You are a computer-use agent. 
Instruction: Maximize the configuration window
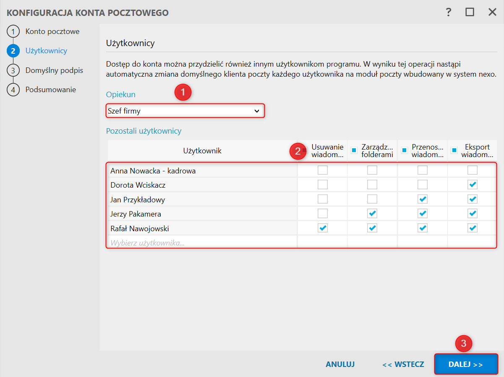click(470, 12)
